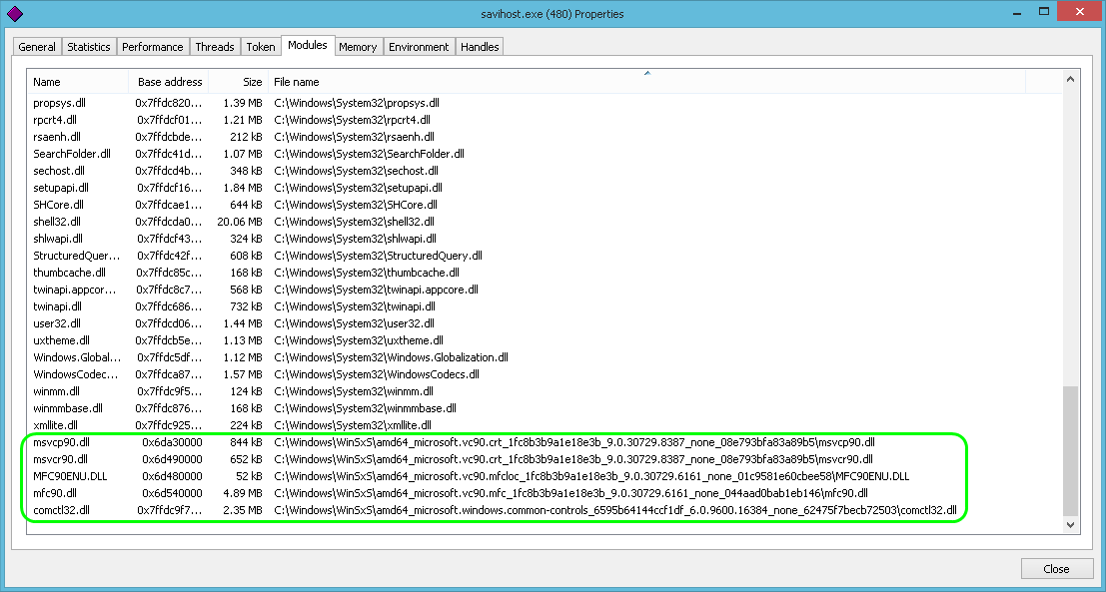1106x592 pixels.
Task: Select the shlwapi.dll row
Action: 545,239
